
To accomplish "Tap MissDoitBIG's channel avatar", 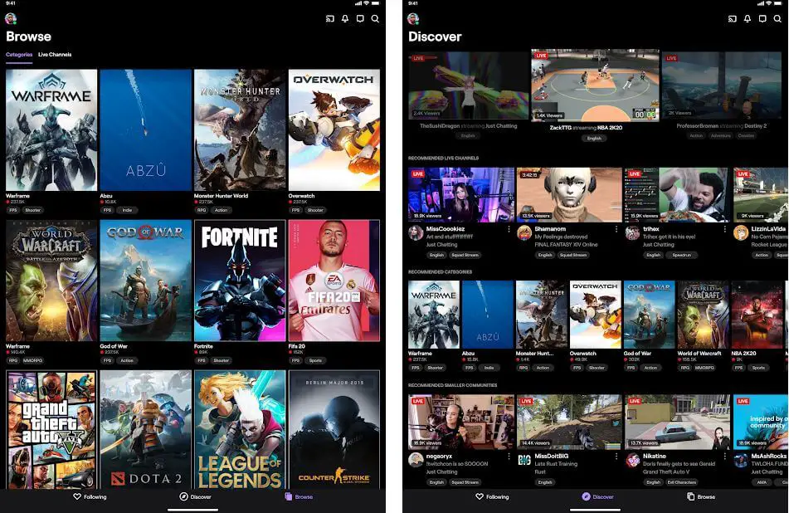I will (524, 460).
